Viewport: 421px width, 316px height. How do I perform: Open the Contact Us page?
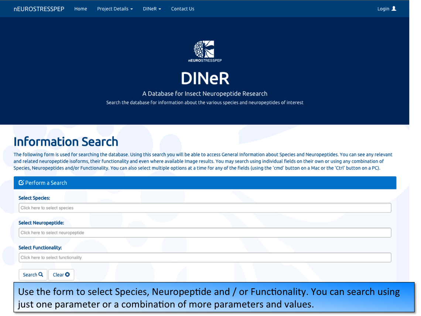click(x=182, y=9)
